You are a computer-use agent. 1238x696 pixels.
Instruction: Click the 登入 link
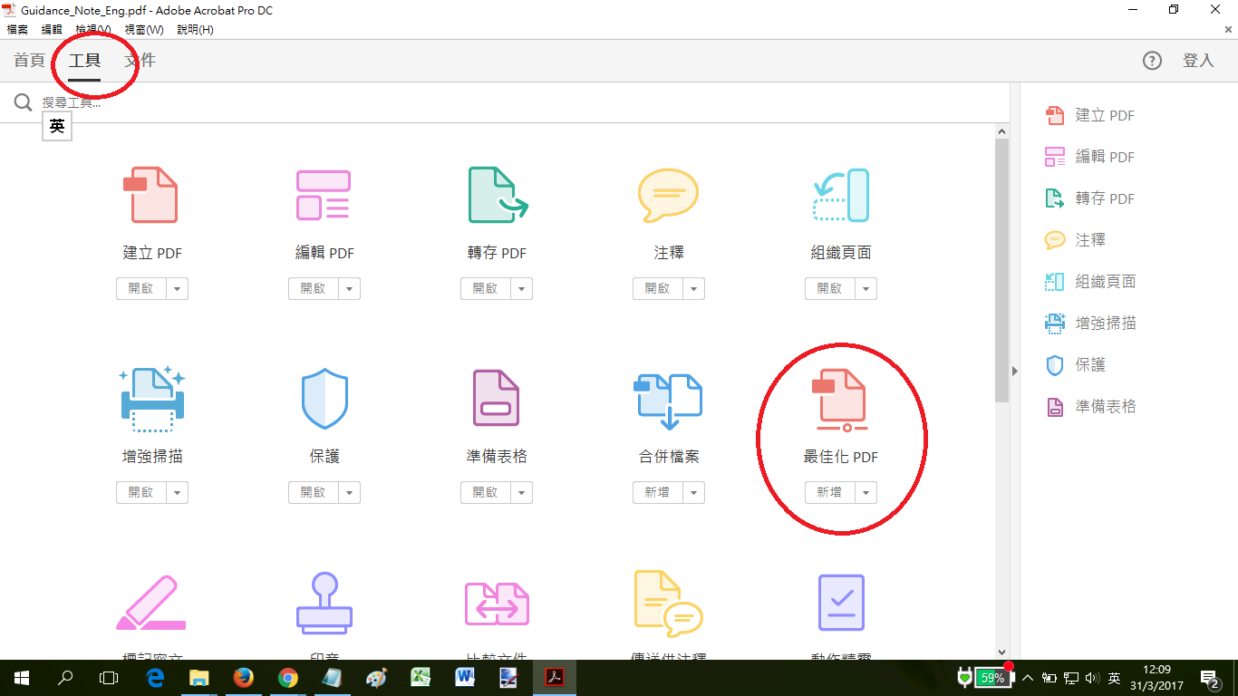(1198, 60)
